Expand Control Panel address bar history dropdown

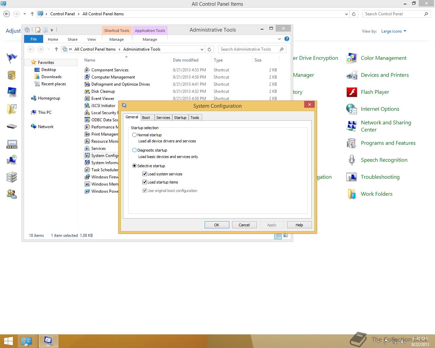346,14
